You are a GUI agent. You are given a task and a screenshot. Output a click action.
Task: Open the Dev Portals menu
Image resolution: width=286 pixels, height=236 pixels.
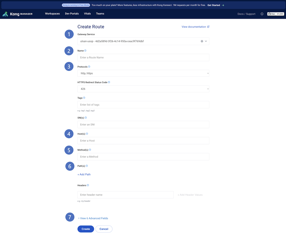point(72,14)
